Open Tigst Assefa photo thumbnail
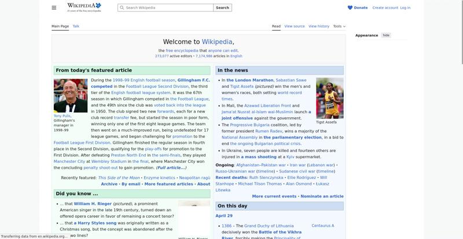This screenshot has height=239, width=463. point(329,98)
